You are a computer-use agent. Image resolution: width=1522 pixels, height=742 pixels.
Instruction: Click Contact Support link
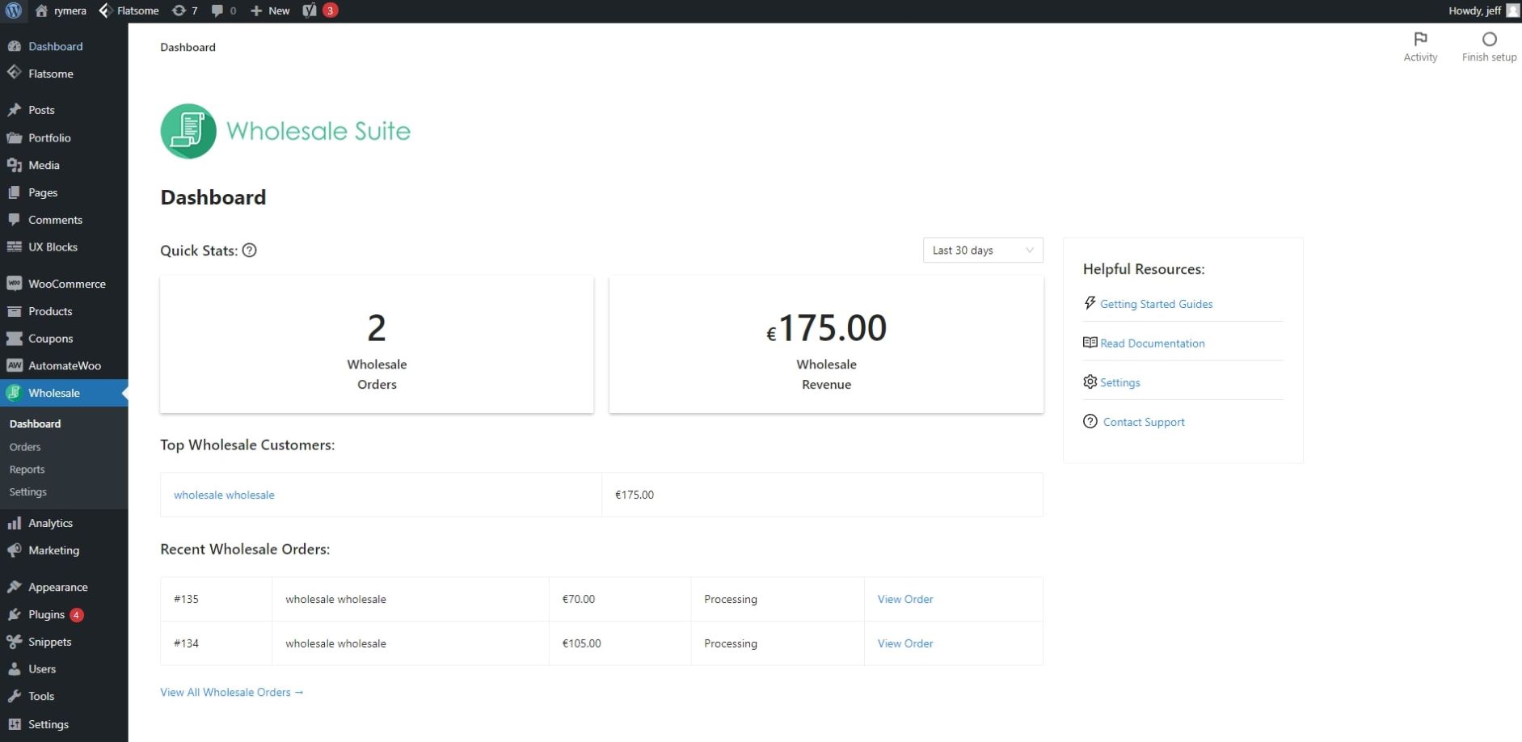pyautogui.click(x=1143, y=422)
